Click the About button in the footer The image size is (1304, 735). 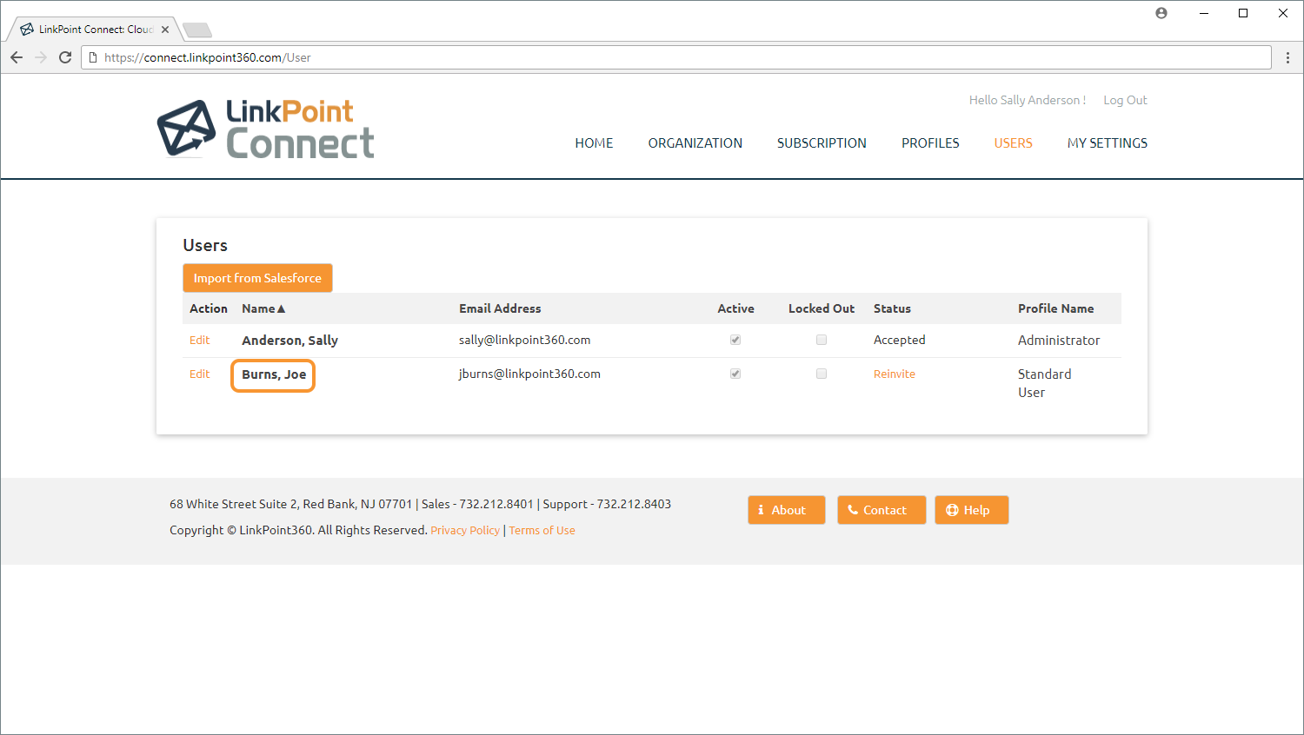coord(787,510)
